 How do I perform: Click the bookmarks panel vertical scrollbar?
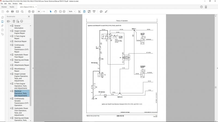[x=31, y=72]
